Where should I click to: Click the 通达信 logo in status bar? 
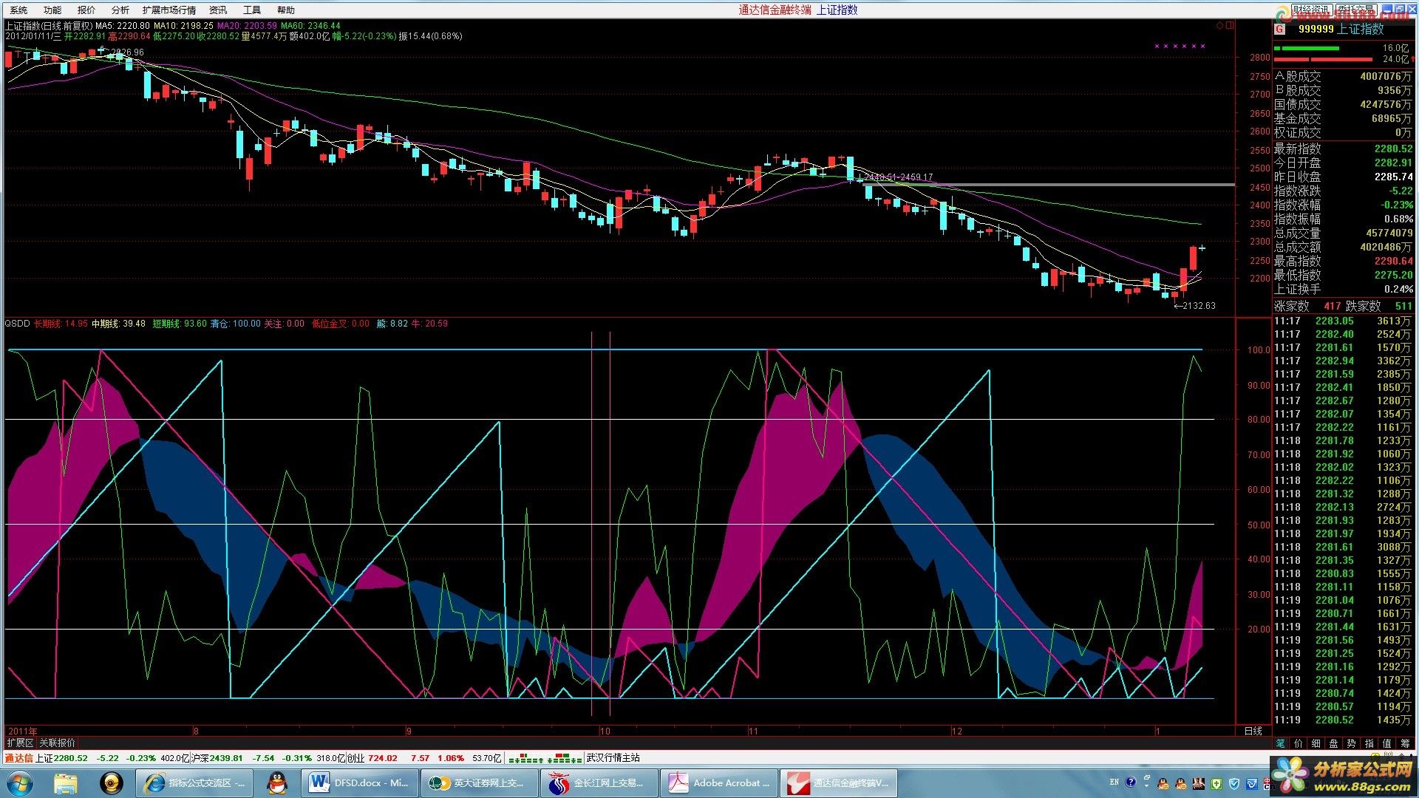pyautogui.click(x=18, y=758)
